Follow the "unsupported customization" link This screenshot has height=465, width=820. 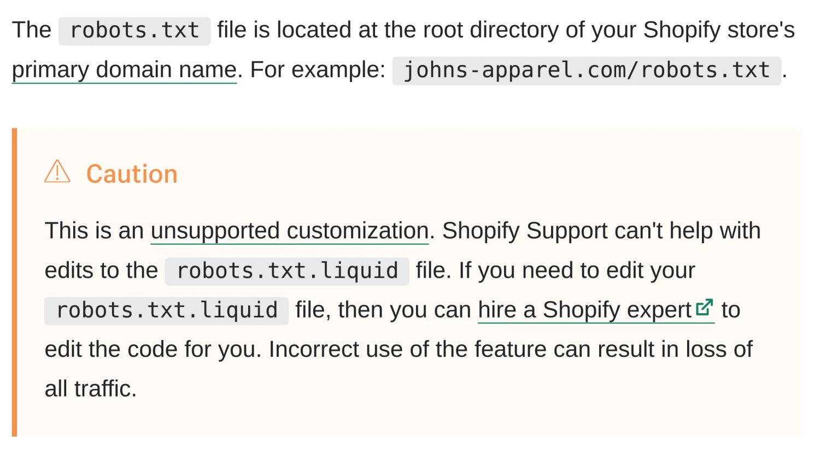(289, 231)
